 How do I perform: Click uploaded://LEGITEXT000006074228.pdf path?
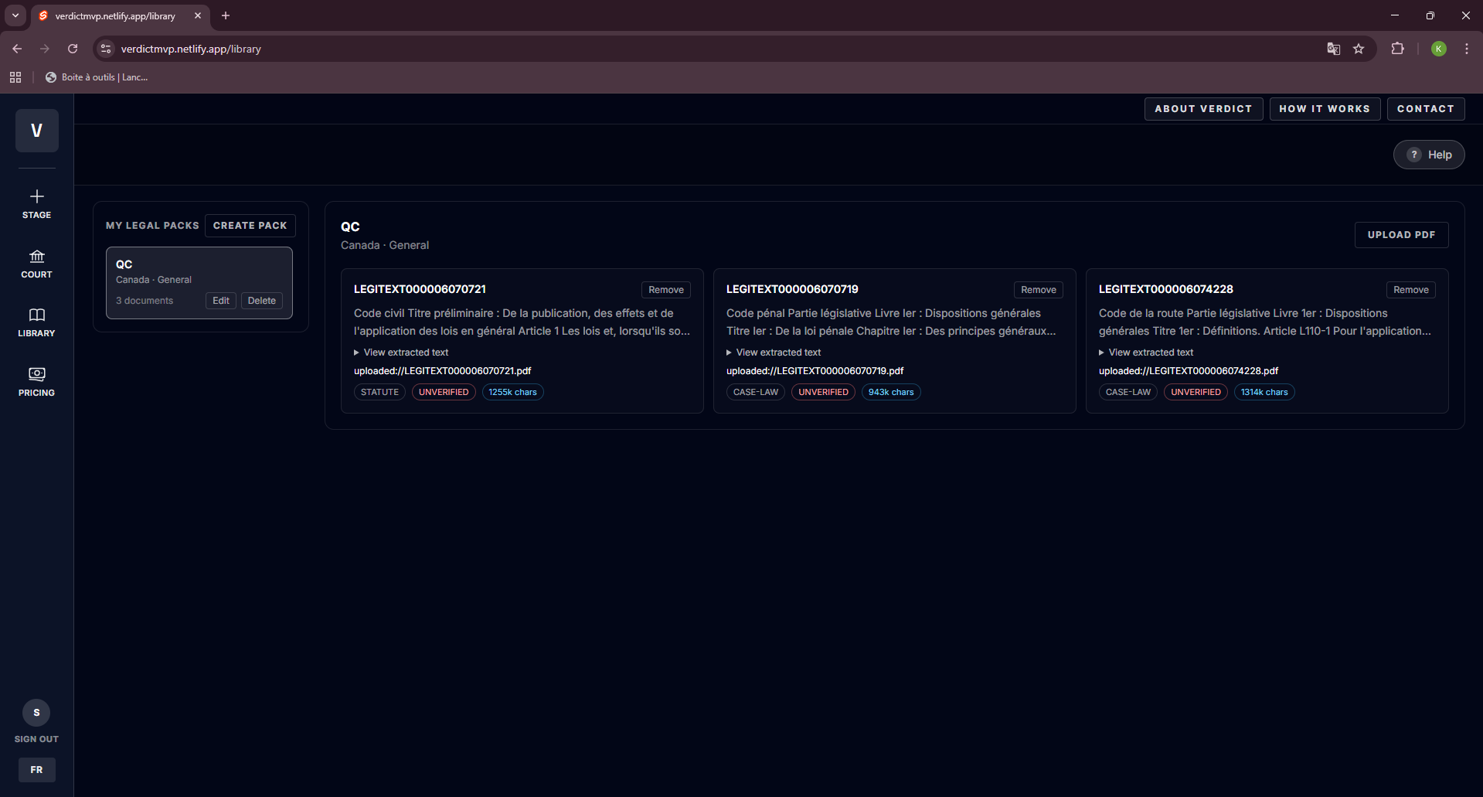click(1189, 371)
